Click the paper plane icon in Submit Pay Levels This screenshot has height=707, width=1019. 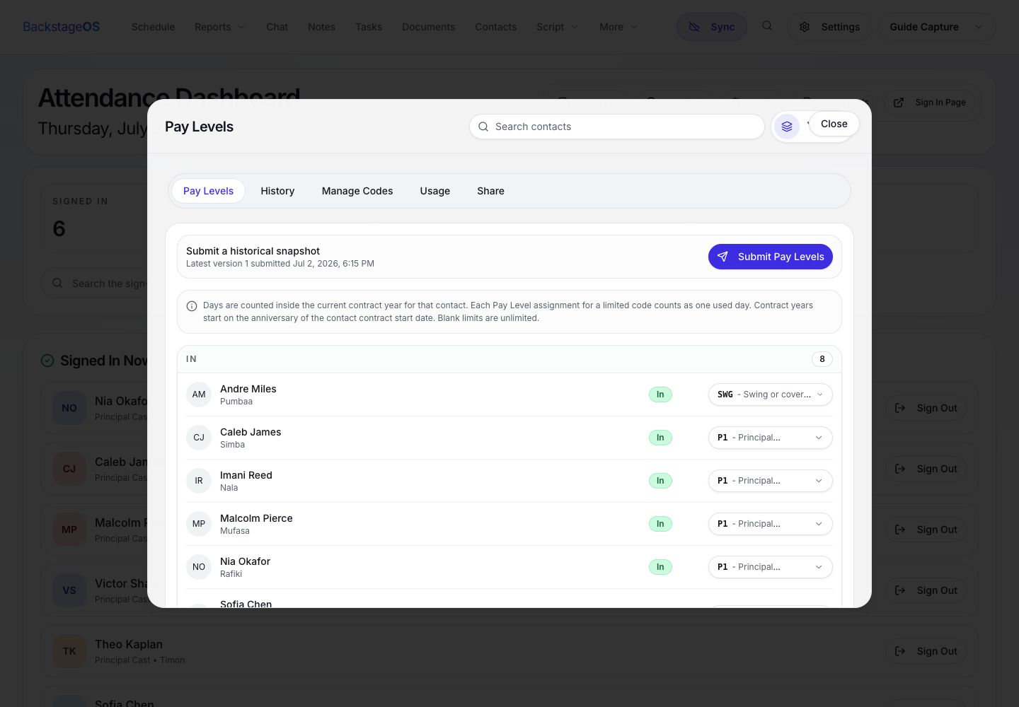pyautogui.click(x=722, y=257)
